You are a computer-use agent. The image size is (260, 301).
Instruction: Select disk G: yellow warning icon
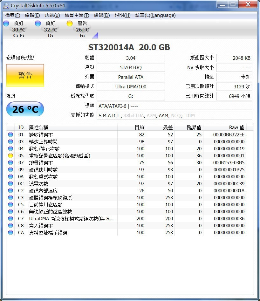pyautogui.click(x=70, y=24)
